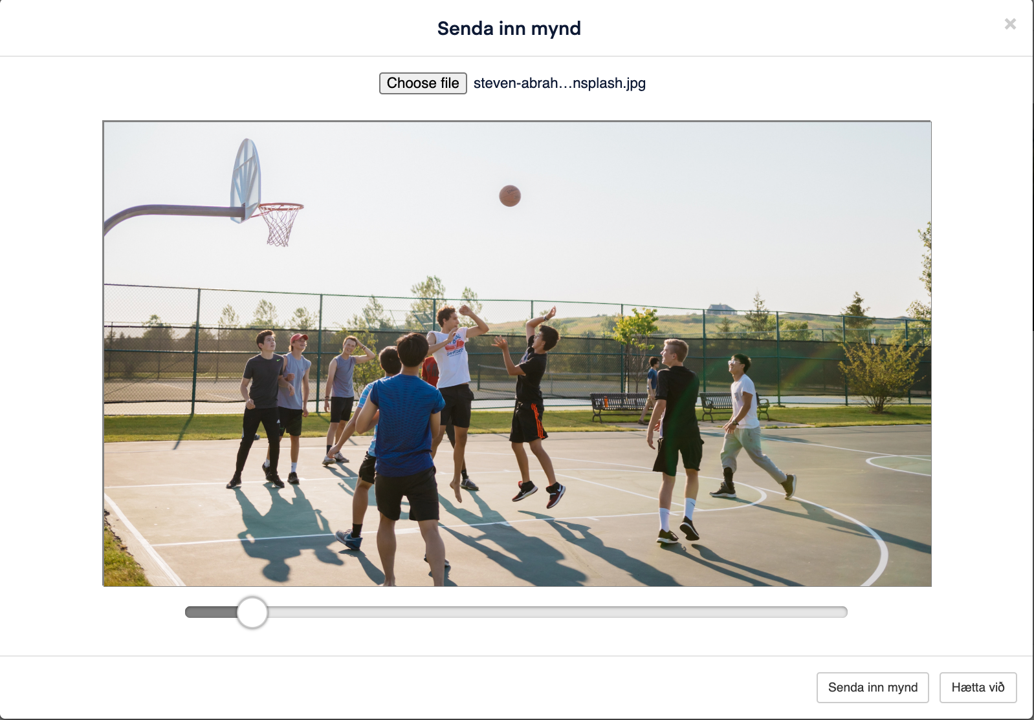1034x720 pixels.
Task: Click the jumping player in orange-striped shorts
Action: 531,405
